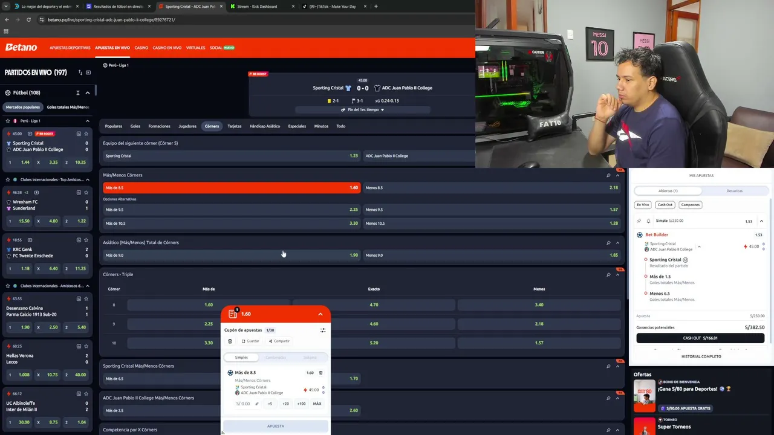This screenshot has width=774, height=435.
Task: Remove Más de 8.5 selection from bet slip
Action: (x=320, y=373)
